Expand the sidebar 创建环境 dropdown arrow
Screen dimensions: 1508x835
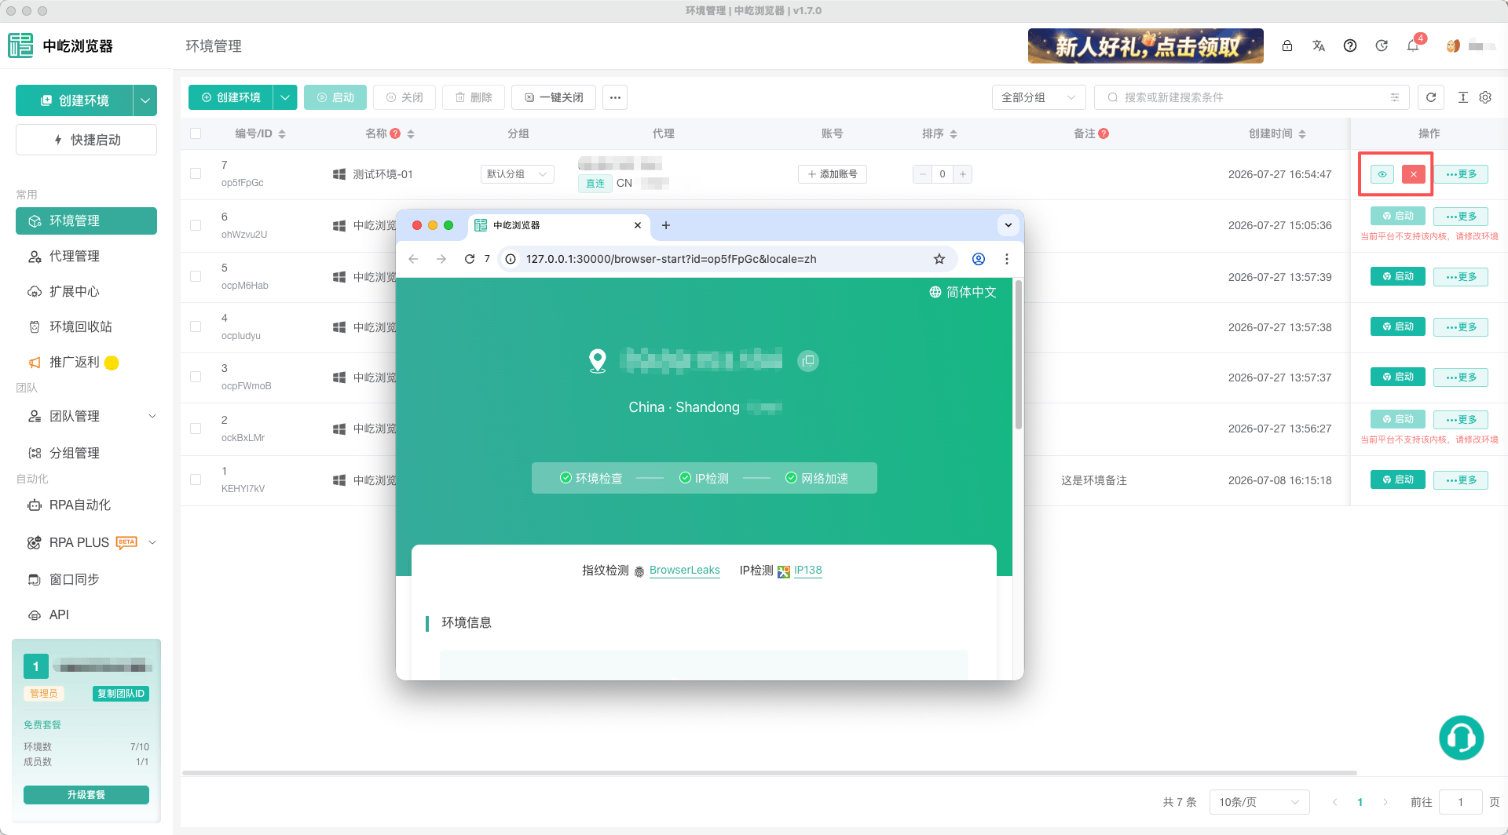pos(145,100)
